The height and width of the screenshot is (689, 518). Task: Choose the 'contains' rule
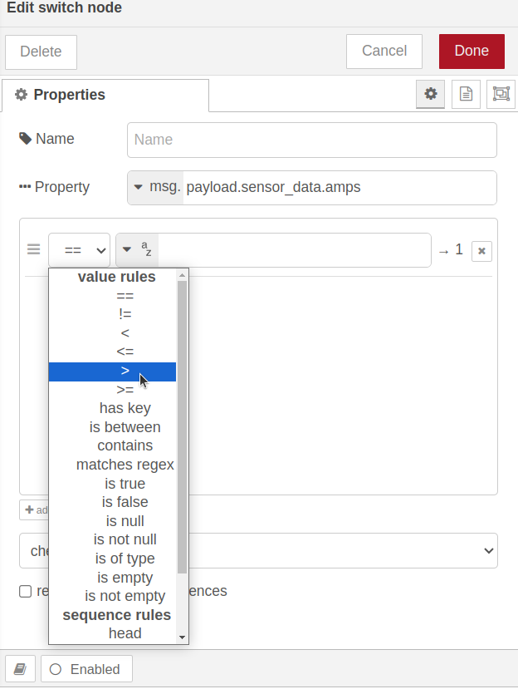[x=112, y=445]
